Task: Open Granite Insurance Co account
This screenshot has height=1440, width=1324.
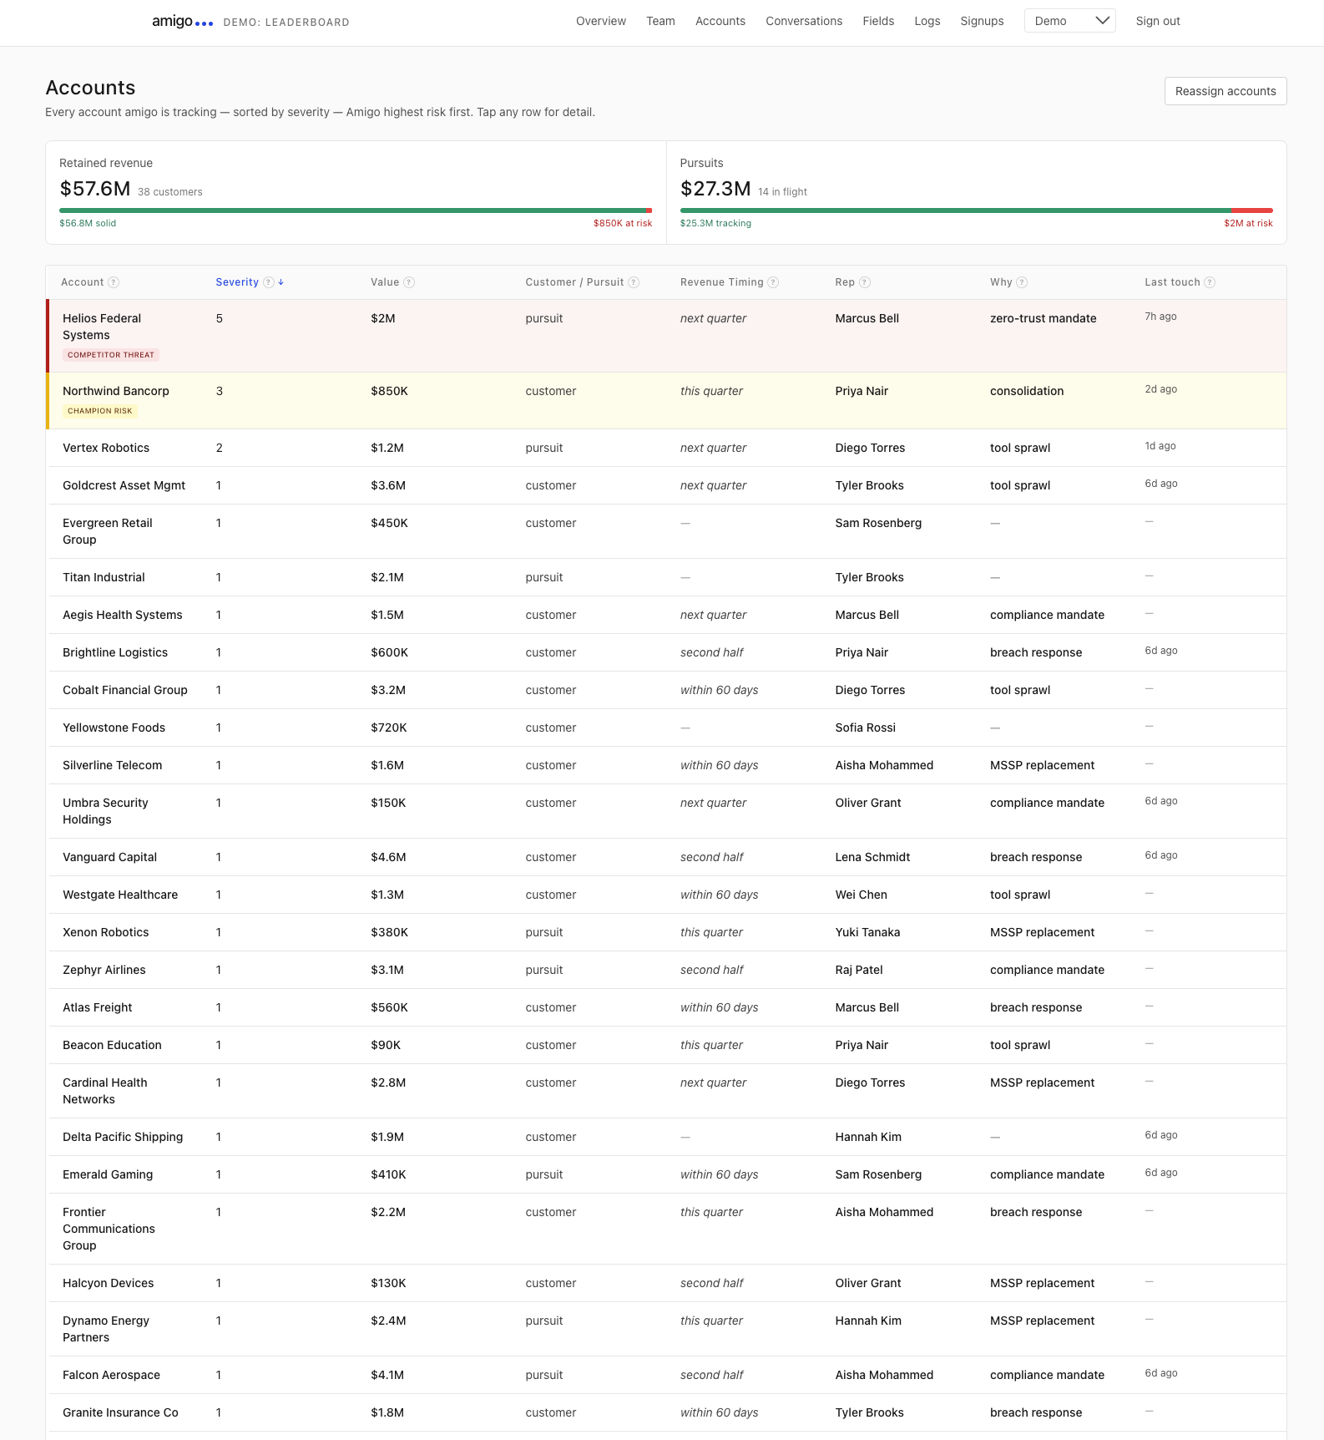Action: click(x=666, y=1412)
